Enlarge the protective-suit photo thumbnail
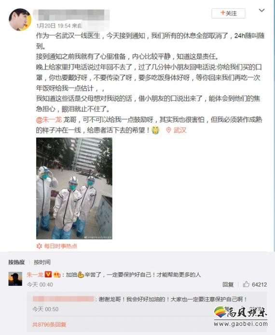 (74, 188)
